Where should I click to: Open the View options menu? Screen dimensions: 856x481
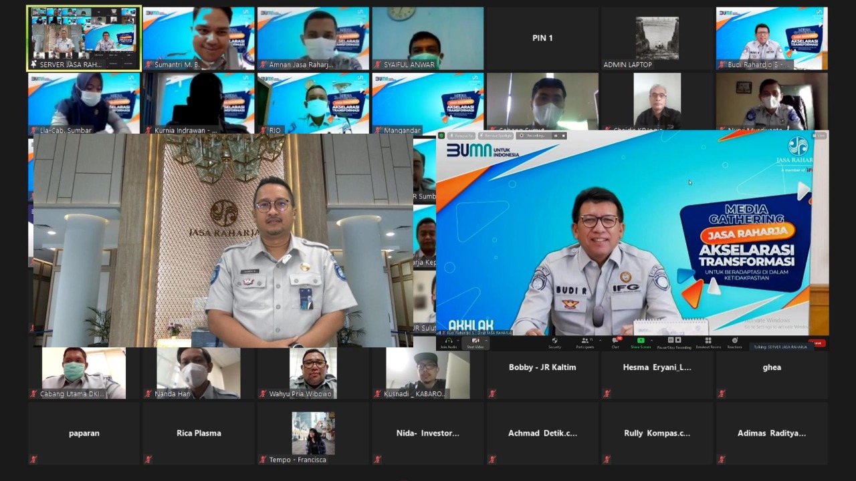pyautogui.click(x=821, y=135)
